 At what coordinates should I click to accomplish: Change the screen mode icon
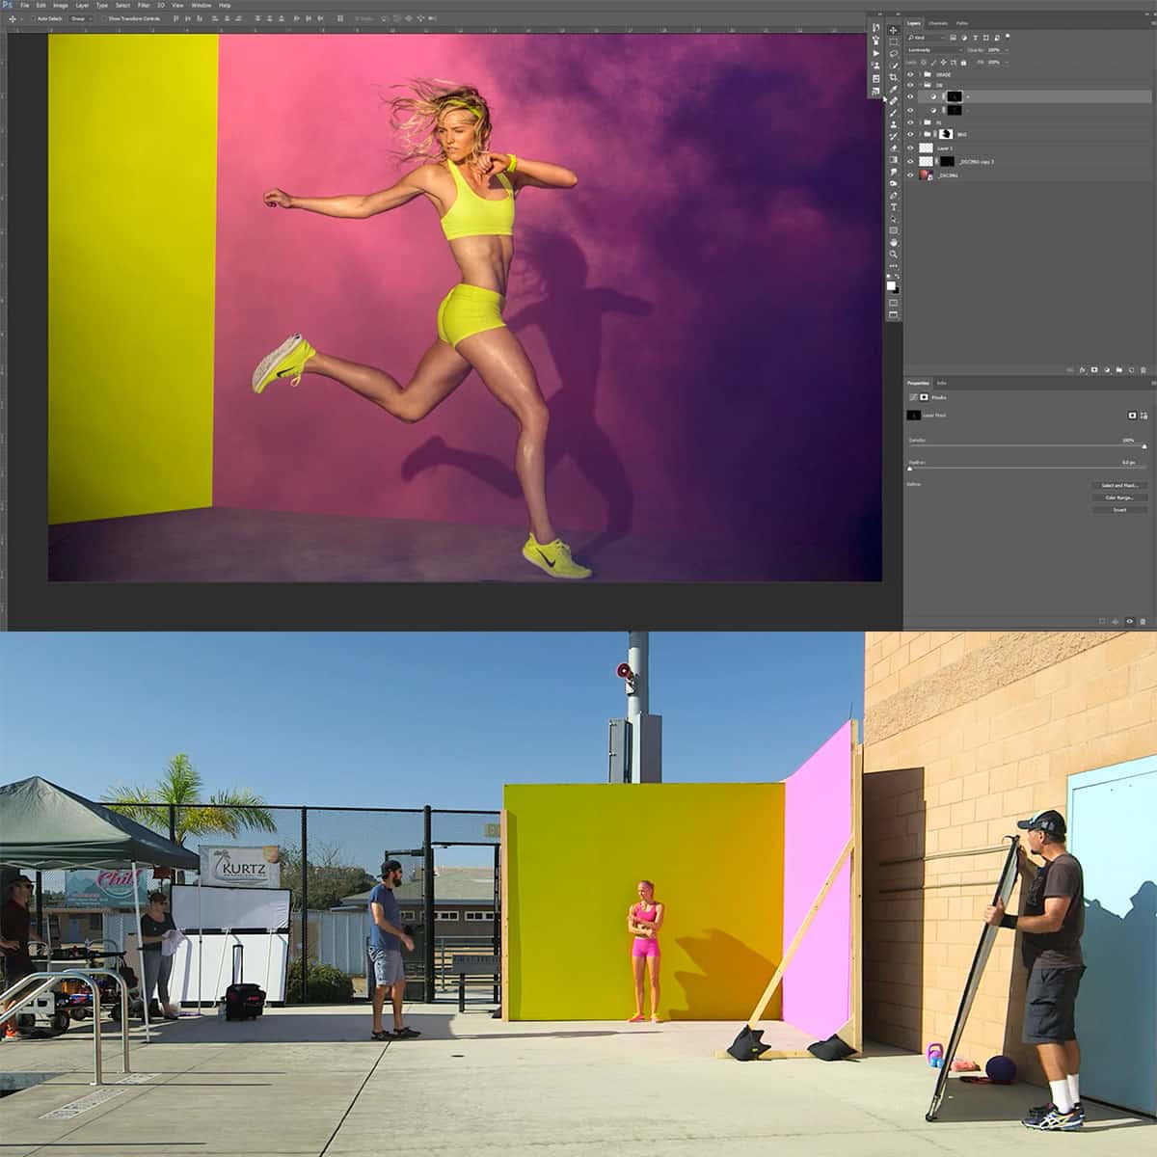[x=893, y=314]
